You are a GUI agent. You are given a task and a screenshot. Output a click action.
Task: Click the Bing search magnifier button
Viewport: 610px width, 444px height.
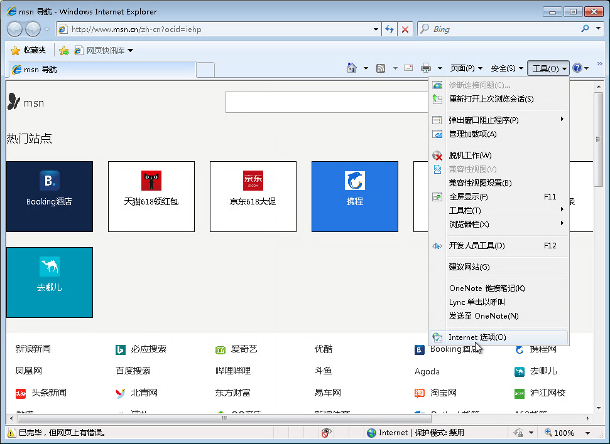coord(585,29)
